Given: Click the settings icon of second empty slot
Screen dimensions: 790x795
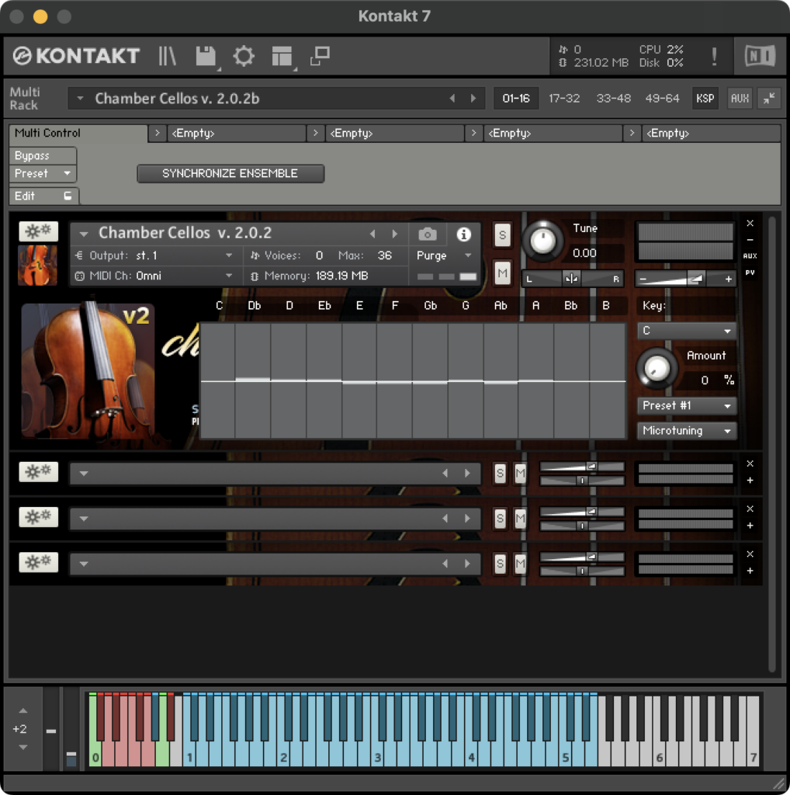Looking at the screenshot, I should click(x=39, y=517).
